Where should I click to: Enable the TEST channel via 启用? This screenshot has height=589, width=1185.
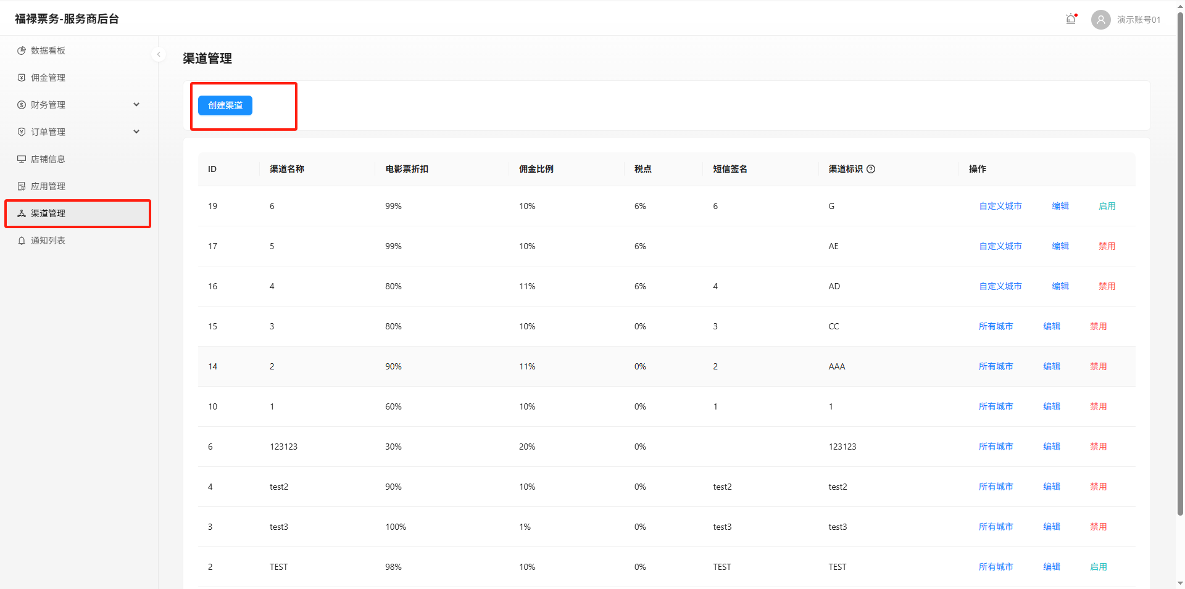[1098, 567]
